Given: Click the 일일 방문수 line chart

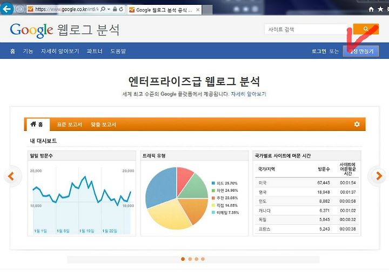Looking at the screenshot, I should pos(82,199).
